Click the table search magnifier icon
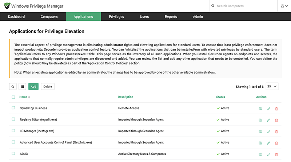 tap(13, 87)
